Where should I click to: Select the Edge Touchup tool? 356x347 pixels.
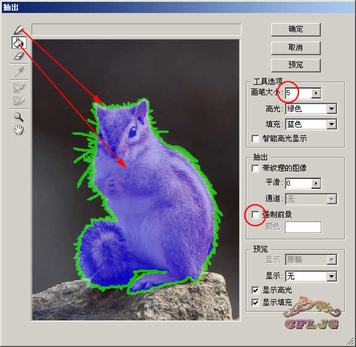pos(19,100)
